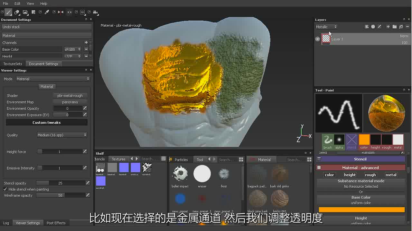Switch to the Log tab

click(6, 223)
